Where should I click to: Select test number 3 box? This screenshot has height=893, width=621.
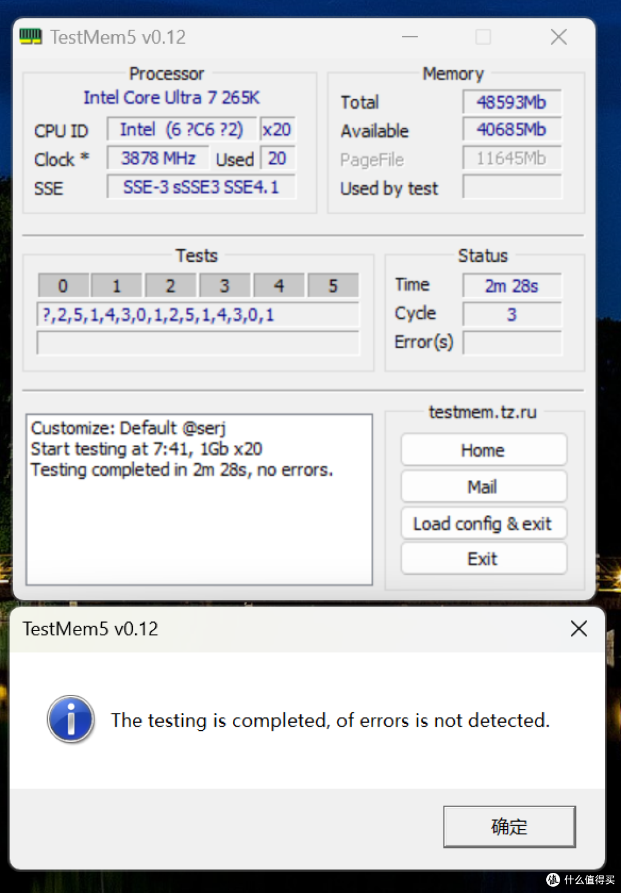coord(225,285)
